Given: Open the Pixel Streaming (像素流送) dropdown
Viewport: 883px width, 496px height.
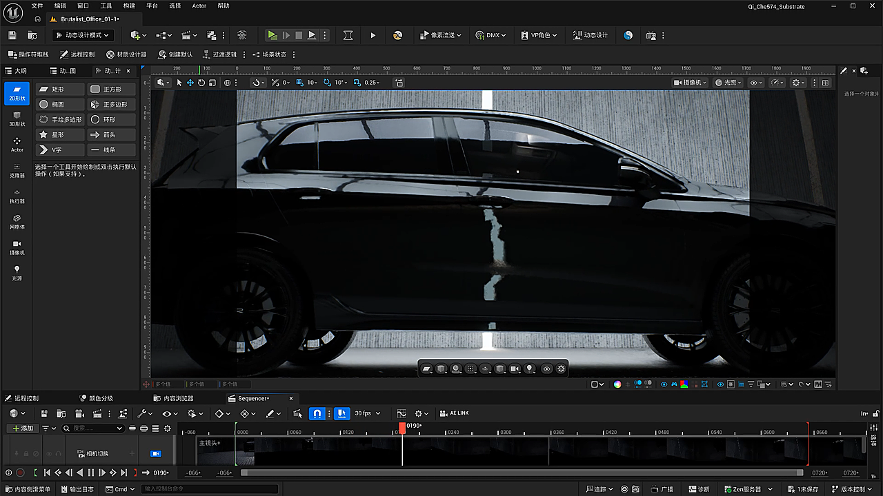Looking at the screenshot, I should tap(439, 35).
